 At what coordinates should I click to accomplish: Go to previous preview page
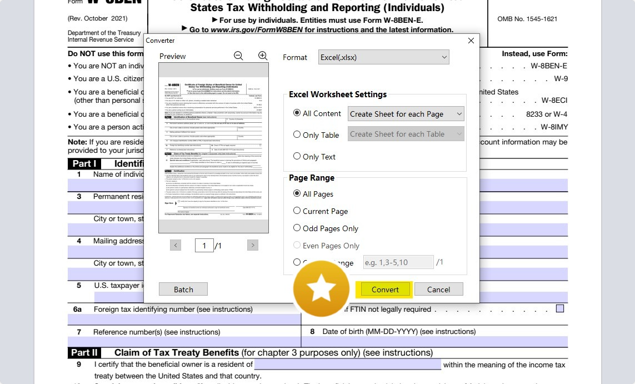point(176,245)
